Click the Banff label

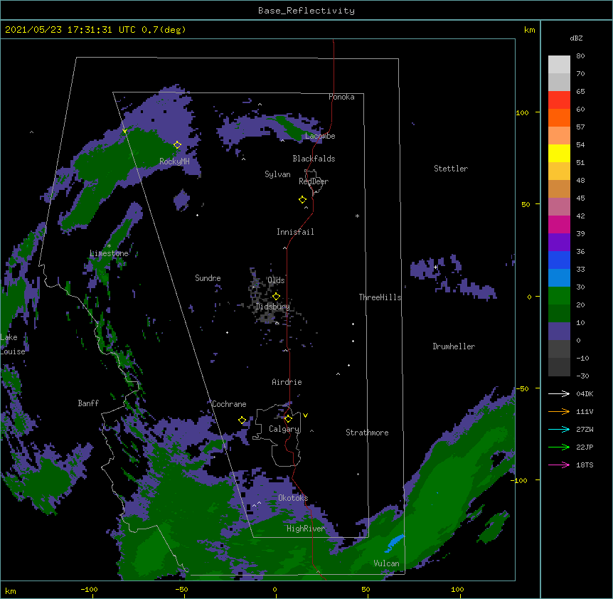pyautogui.click(x=88, y=403)
